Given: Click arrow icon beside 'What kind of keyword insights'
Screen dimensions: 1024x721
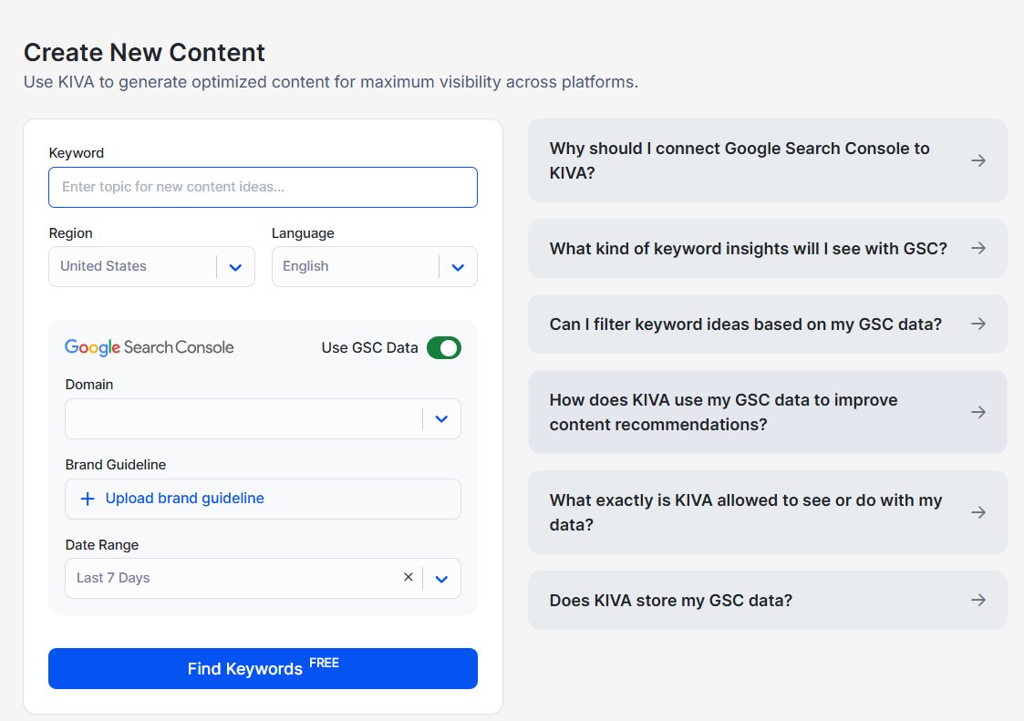Looking at the screenshot, I should (x=978, y=248).
